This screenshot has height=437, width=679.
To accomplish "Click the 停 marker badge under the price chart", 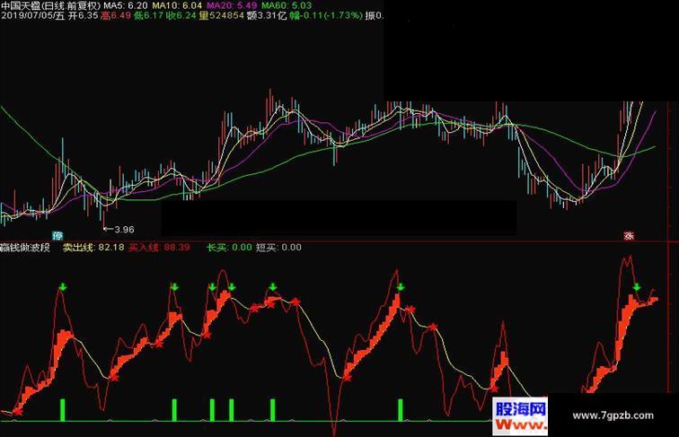I will [x=57, y=236].
